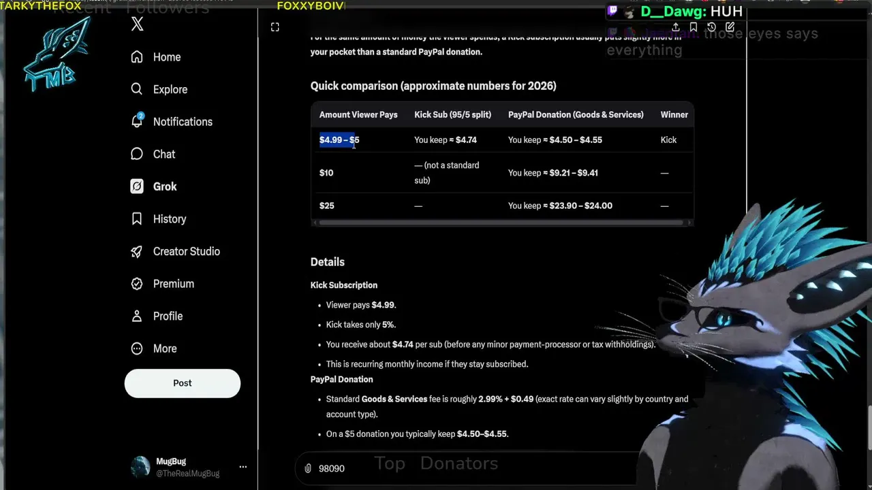Share the Grok conversation

tap(675, 27)
